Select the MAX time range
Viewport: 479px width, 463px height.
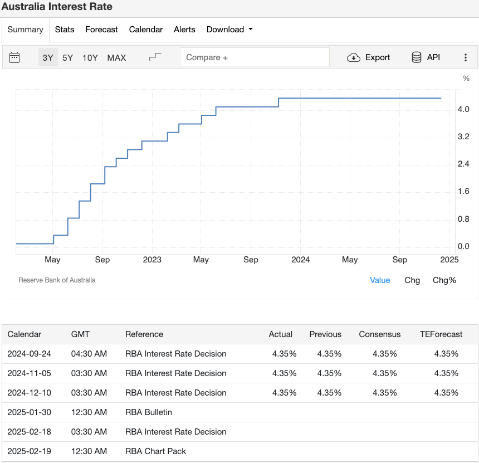(x=116, y=57)
